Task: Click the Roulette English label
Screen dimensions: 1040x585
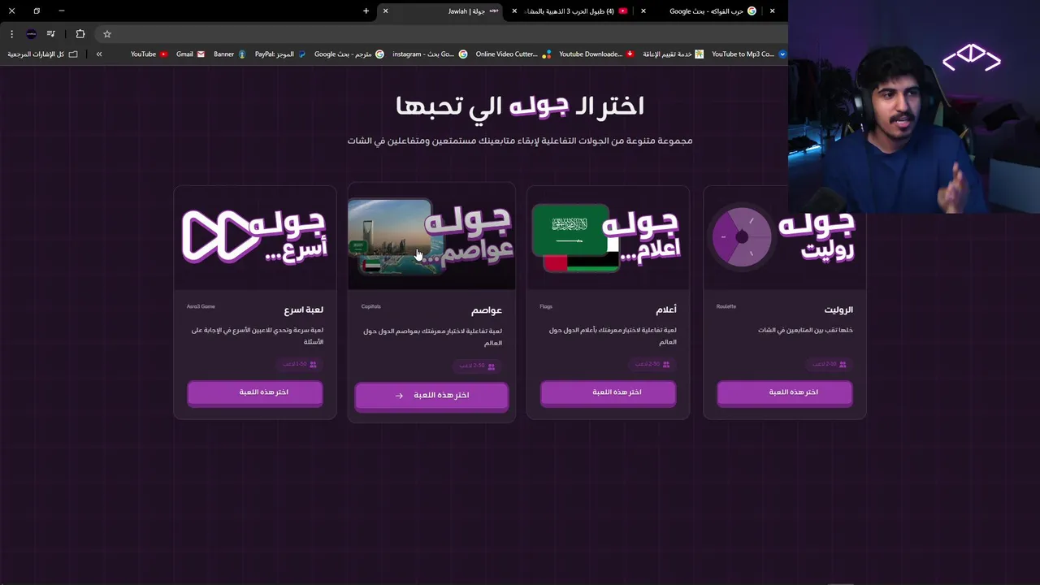Action: pyautogui.click(x=726, y=306)
